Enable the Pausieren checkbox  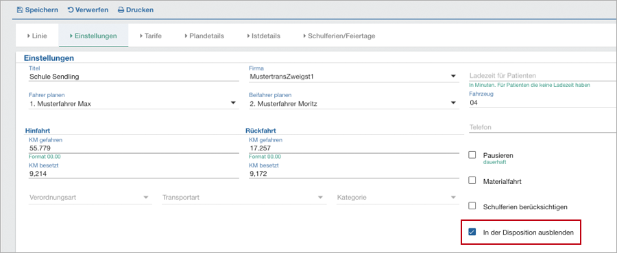472,155
